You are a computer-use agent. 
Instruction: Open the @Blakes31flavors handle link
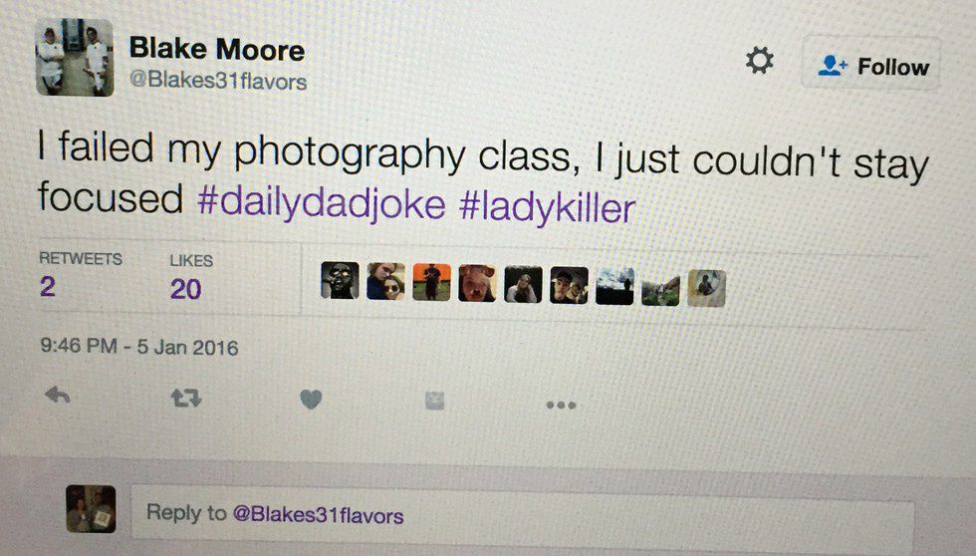point(218,81)
